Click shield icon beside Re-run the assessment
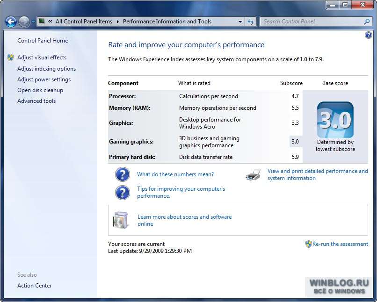Screen dimensions: 377x302 click(309, 244)
